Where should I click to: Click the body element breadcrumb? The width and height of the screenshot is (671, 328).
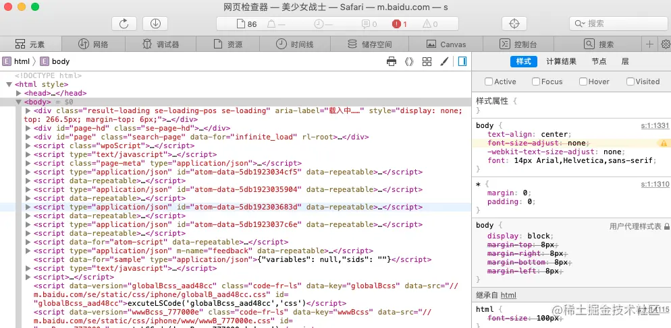tap(55, 61)
